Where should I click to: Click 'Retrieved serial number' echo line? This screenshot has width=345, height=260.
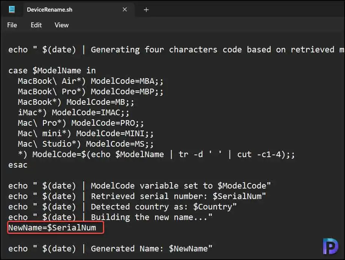[137, 196]
